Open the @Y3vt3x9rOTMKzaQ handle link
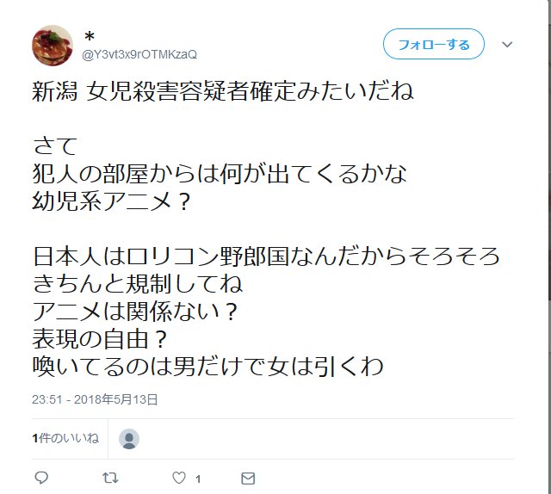The height and width of the screenshot is (494, 551). click(139, 54)
